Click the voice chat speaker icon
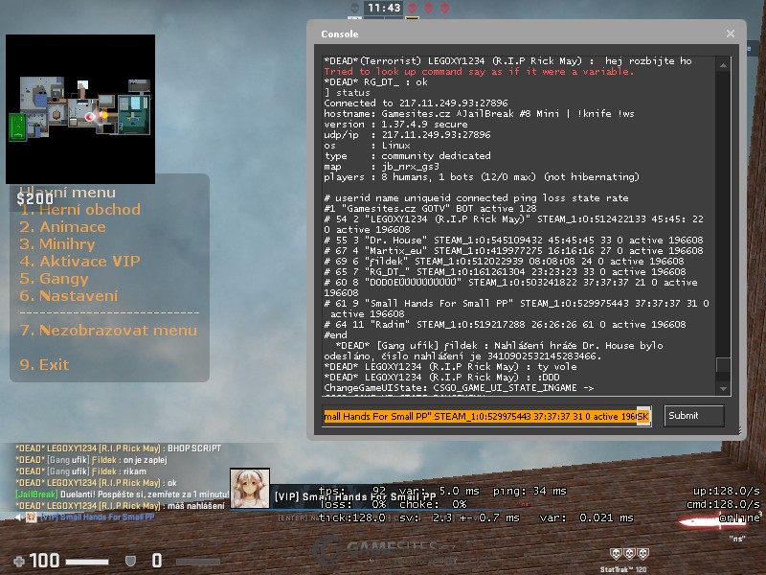Image resolution: width=766 pixels, height=575 pixels. 19,517
